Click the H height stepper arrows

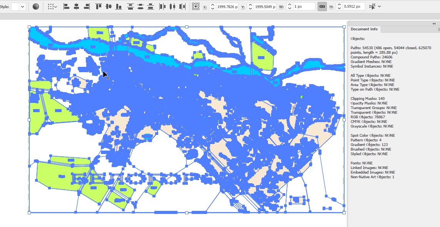pyautogui.click(x=339, y=7)
